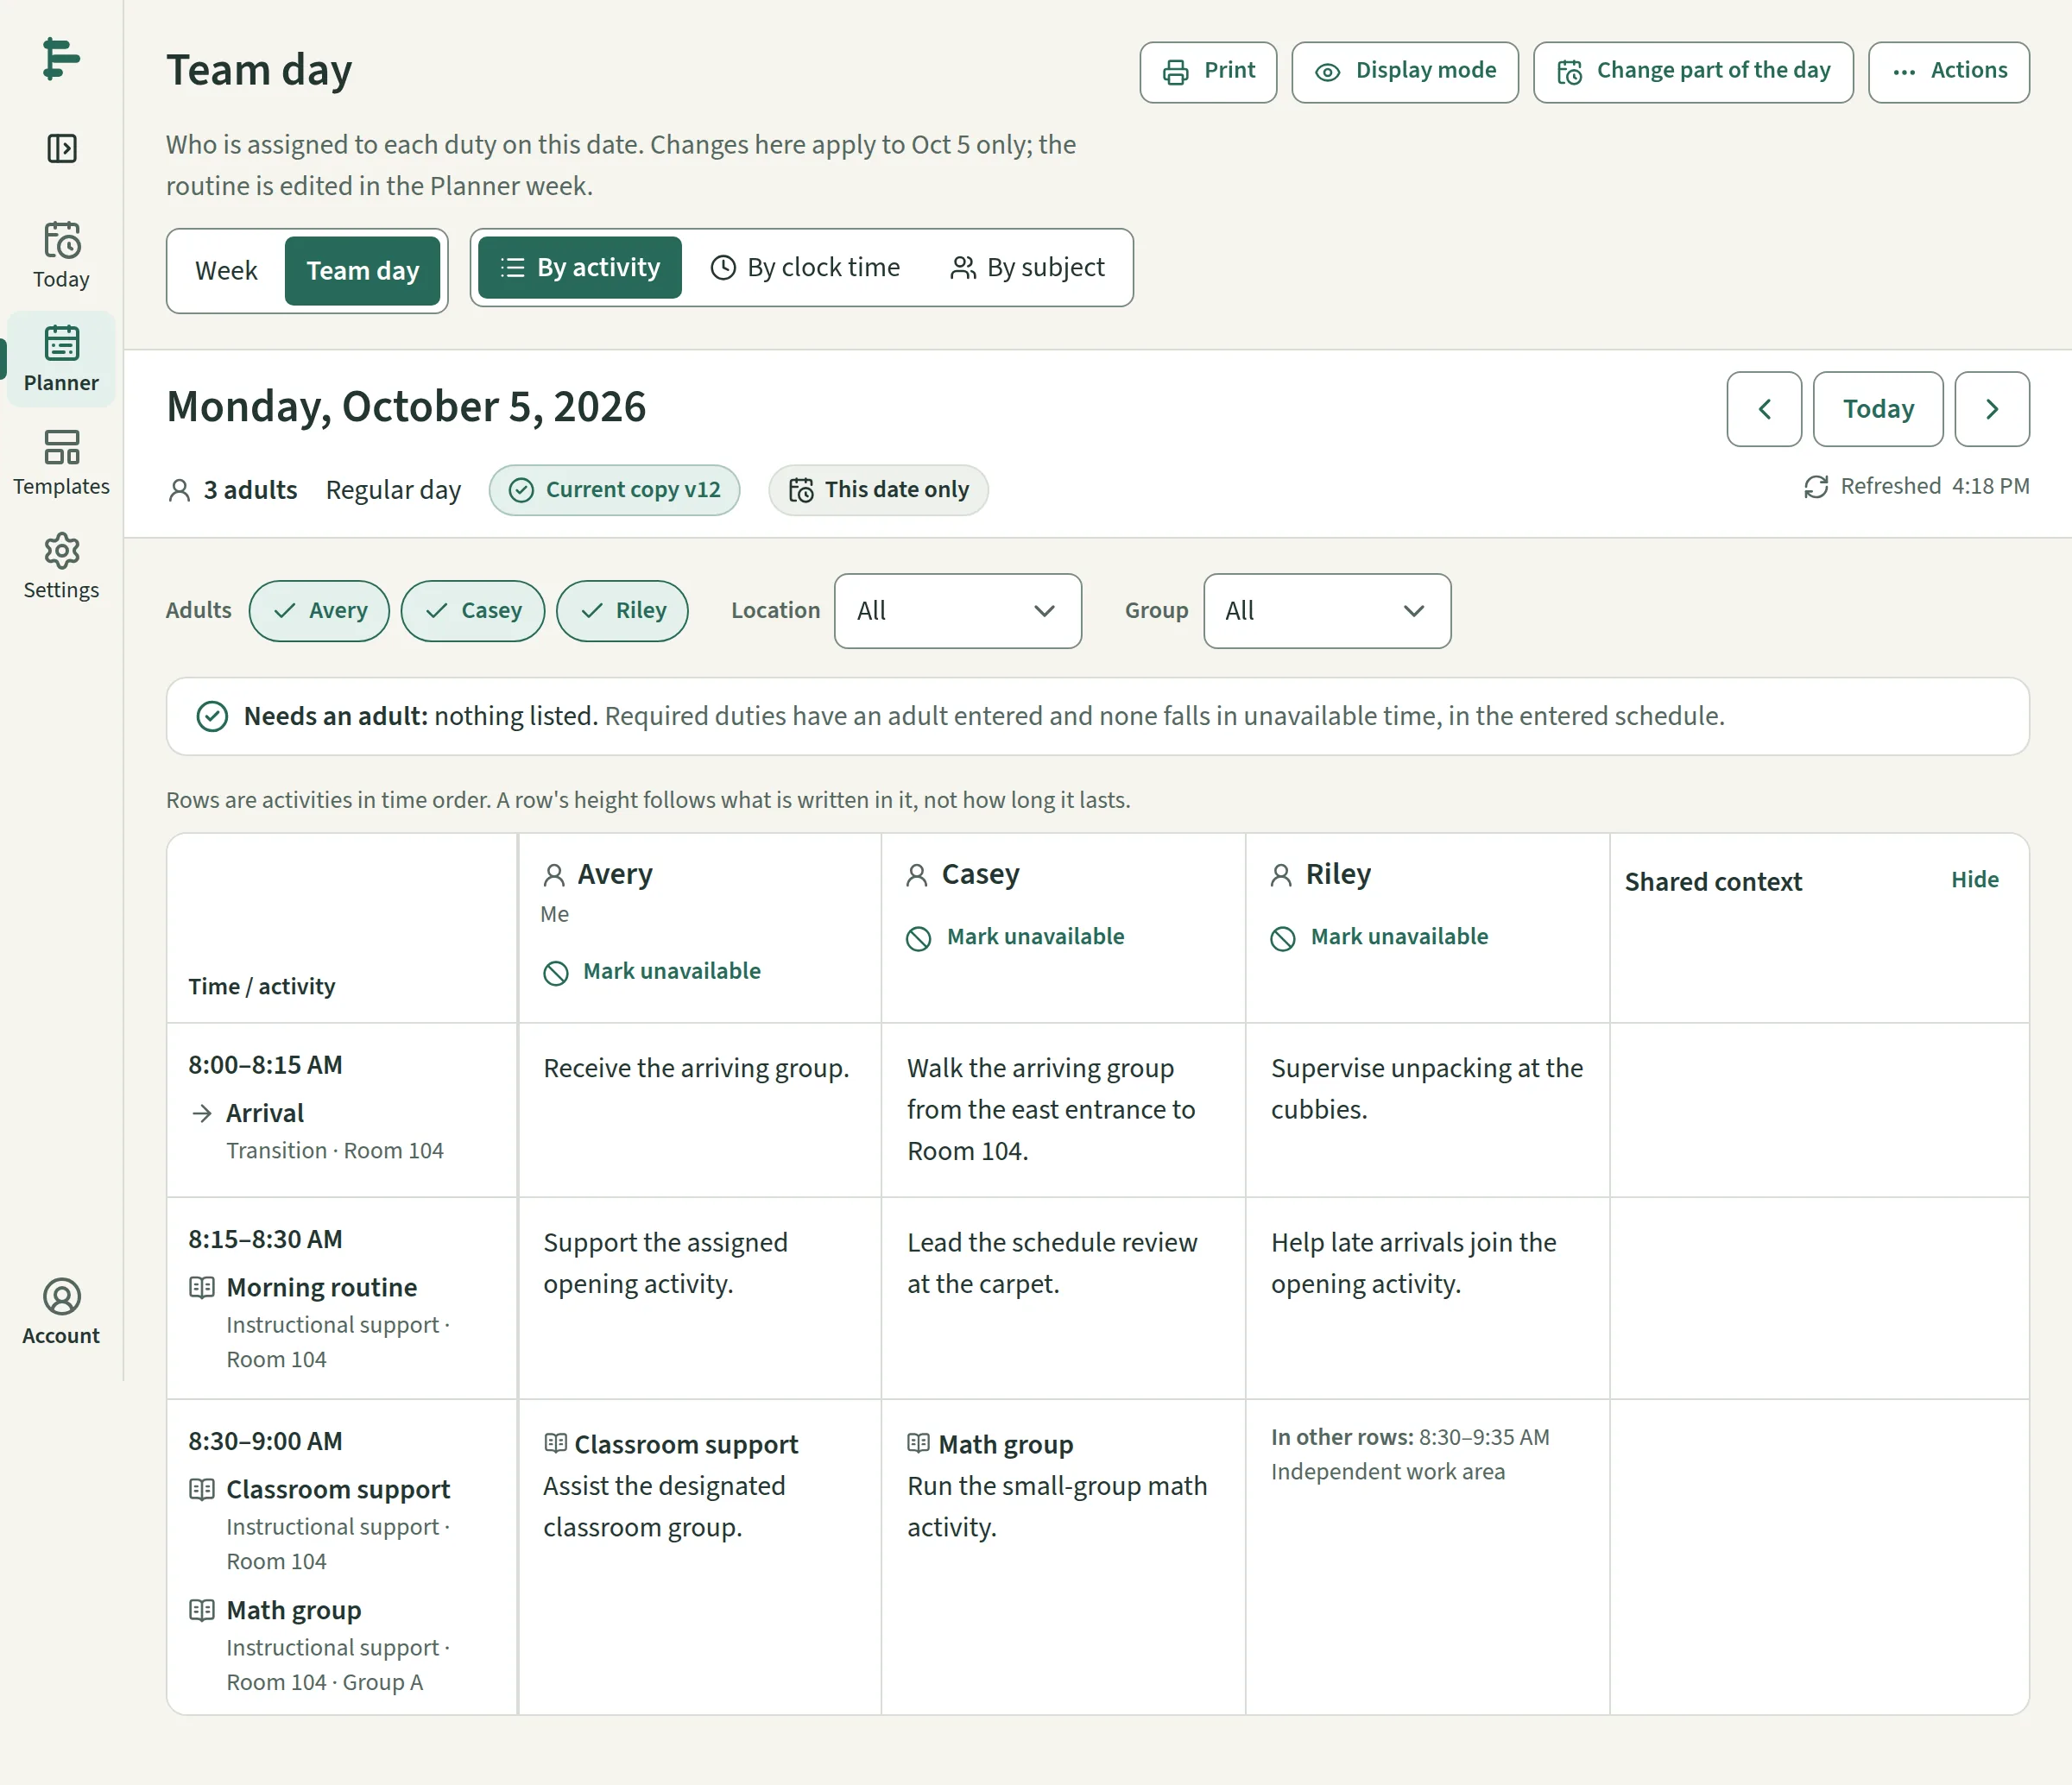The height and width of the screenshot is (1785, 2072).
Task: Select the Team day tab
Action: [x=362, y=271]
